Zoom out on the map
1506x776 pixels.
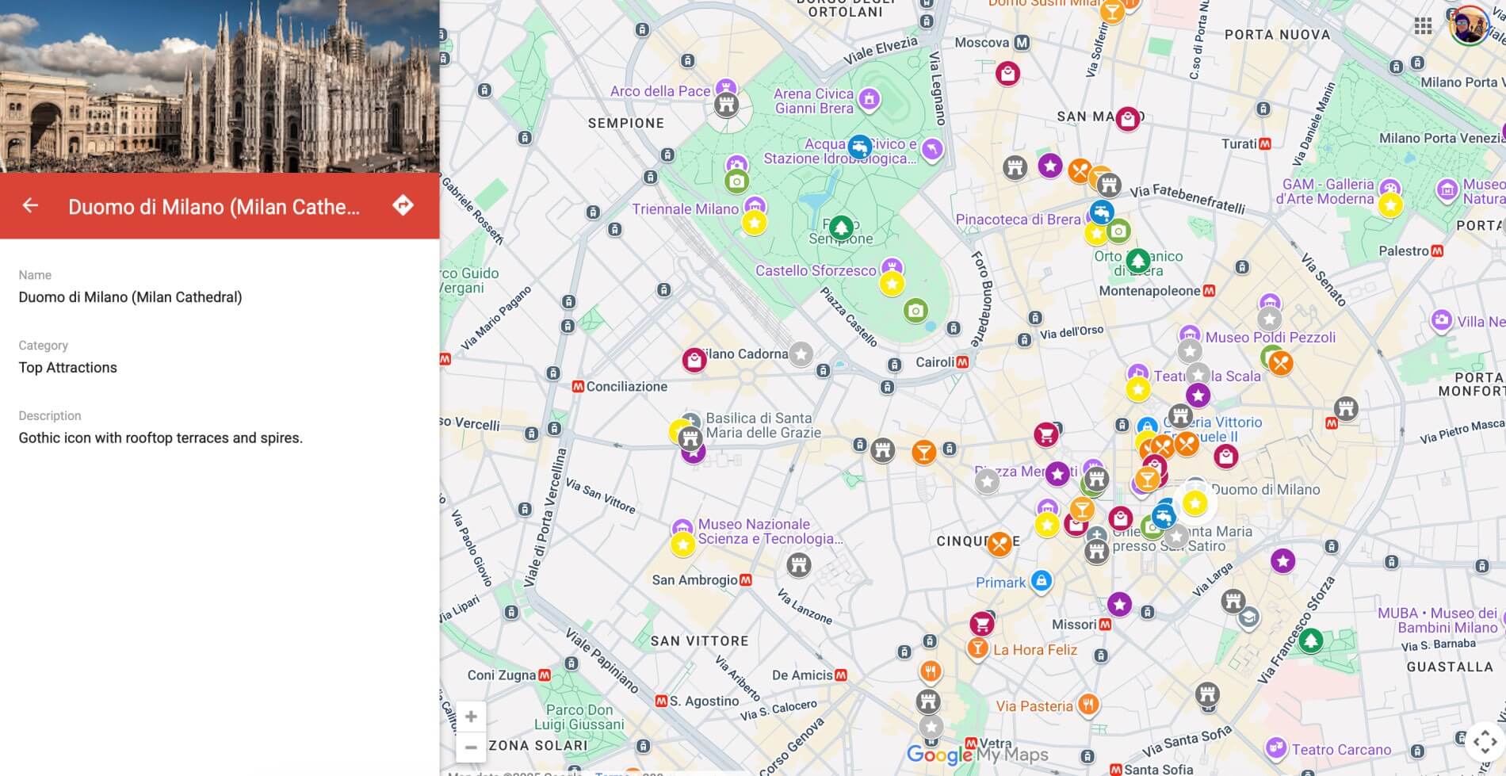(x=471, y=747)
